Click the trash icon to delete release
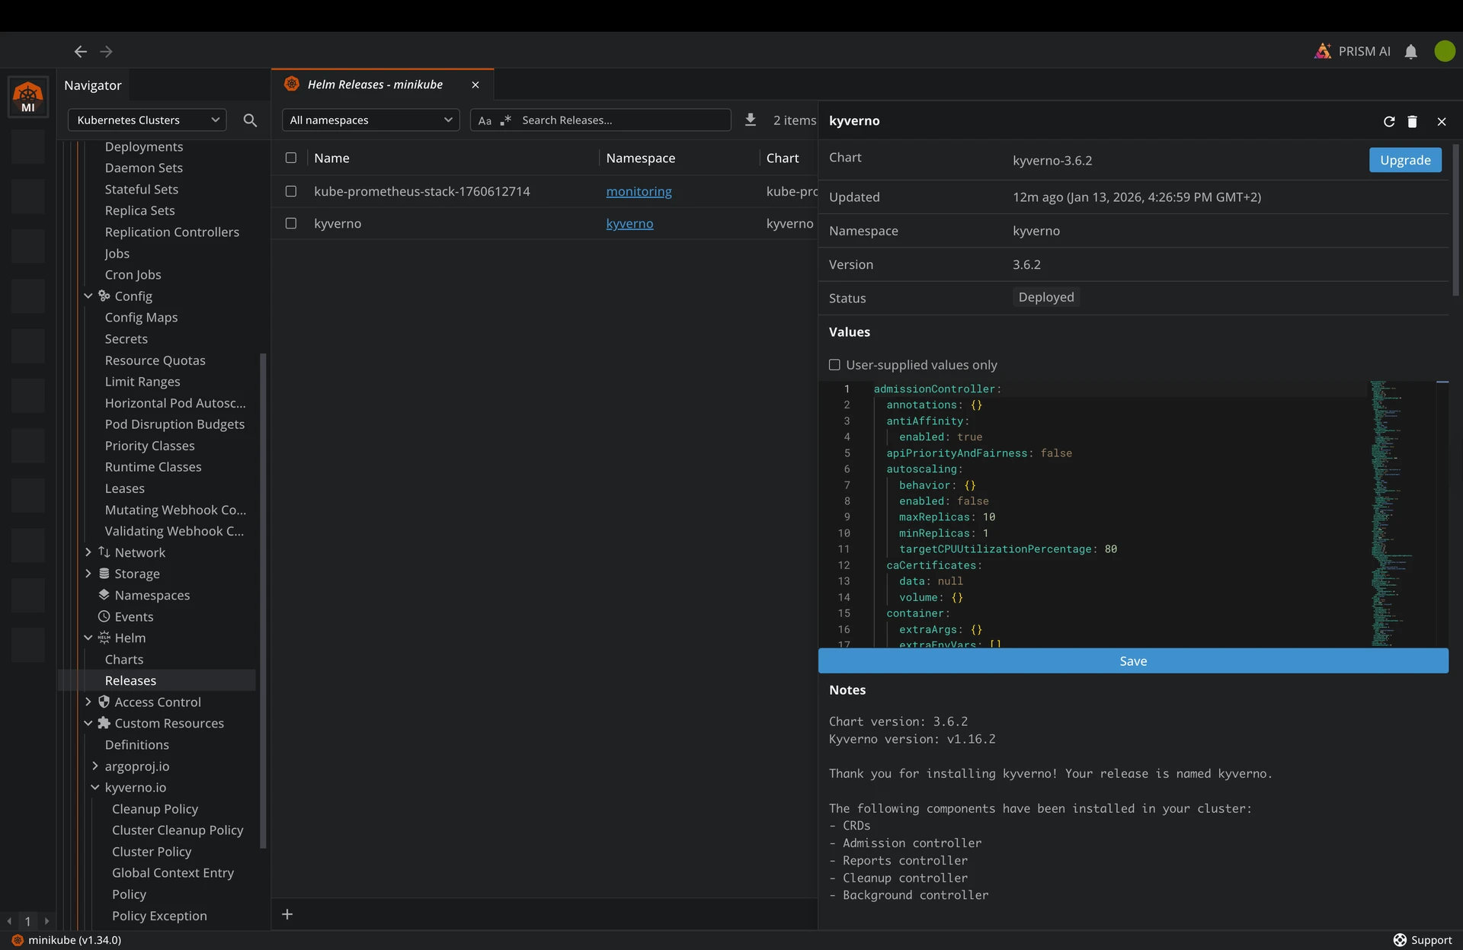Viewport: 1463px width, 950px height. click(1412, 121)
